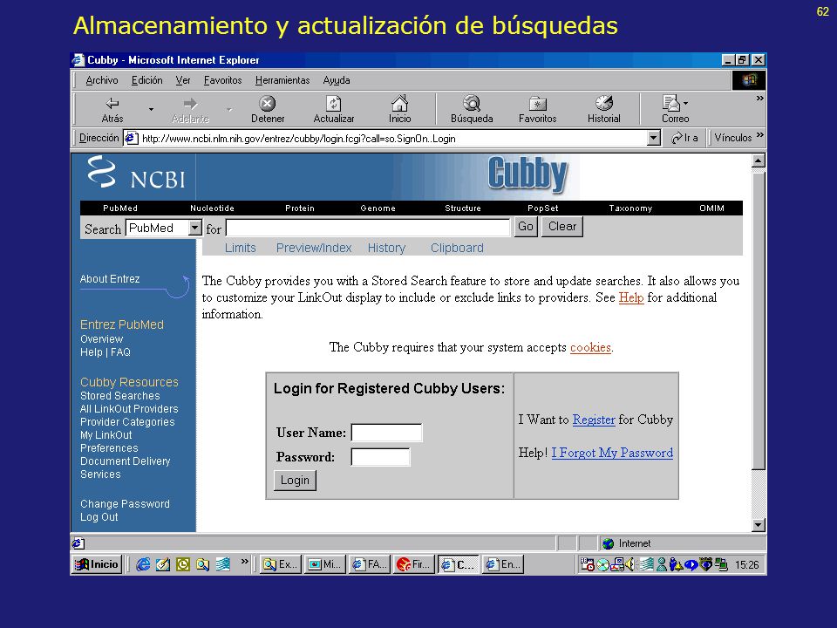
Task: Select the Nucleotide database tab
Action: click(213, 208)
